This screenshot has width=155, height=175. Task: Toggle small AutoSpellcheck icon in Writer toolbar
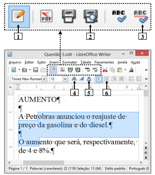(95, 70)
